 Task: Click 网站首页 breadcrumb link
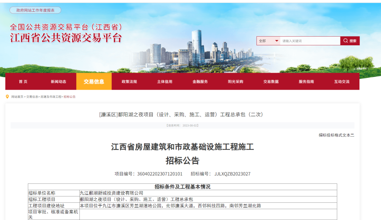tap(17, 97)
